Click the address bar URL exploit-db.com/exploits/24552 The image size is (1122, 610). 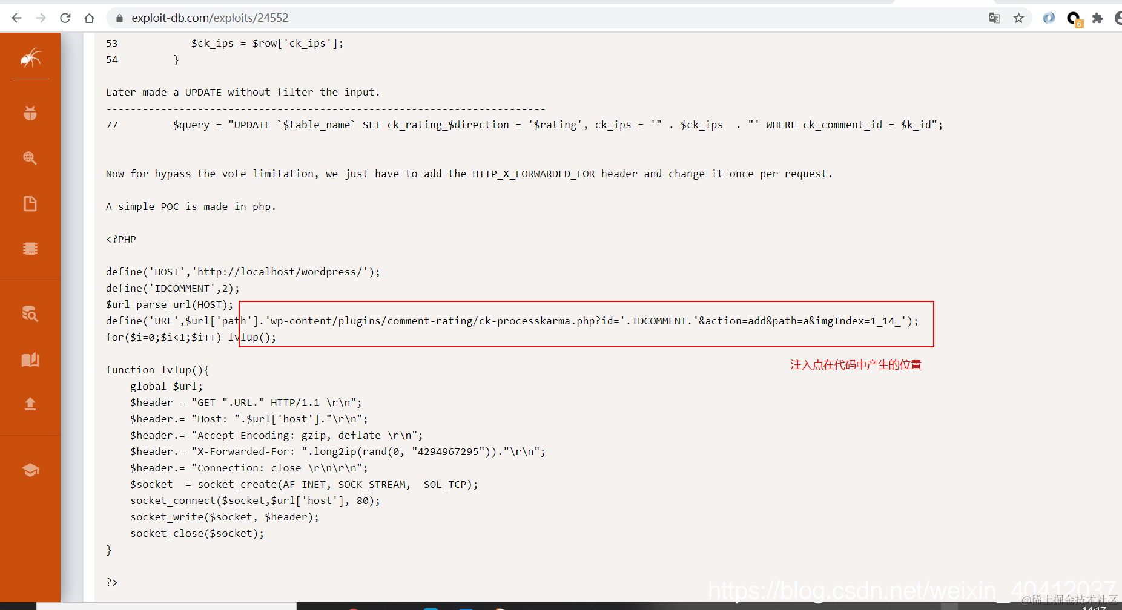tap(210, 18)
